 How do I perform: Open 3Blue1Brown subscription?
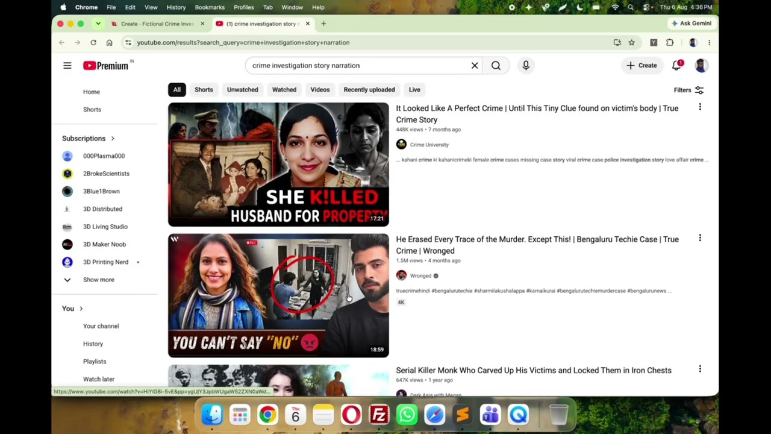click(x=101, y=191)
